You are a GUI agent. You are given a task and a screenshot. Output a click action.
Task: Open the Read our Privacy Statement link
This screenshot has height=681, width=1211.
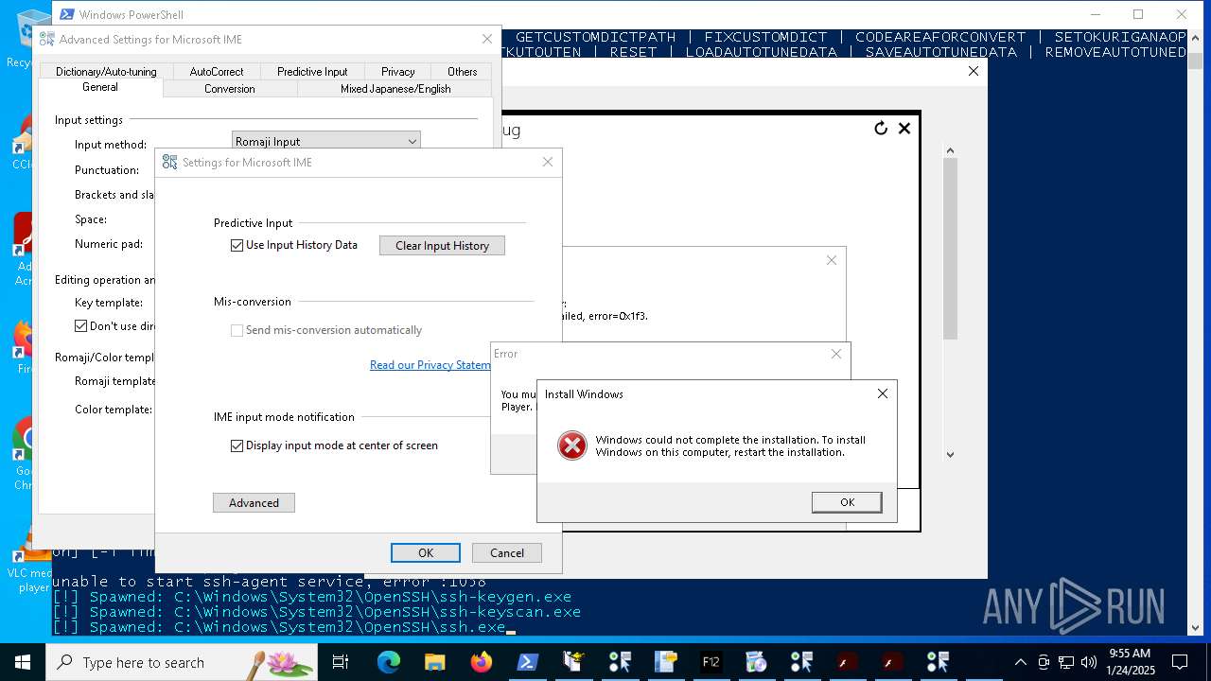pos(430,364)
